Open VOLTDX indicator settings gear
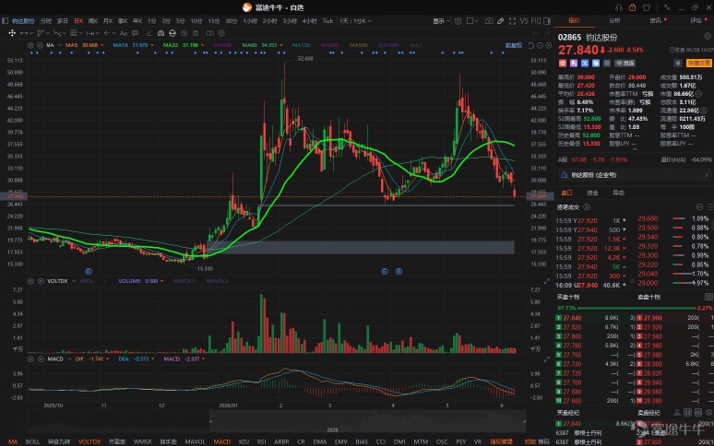Image resolution: width=714 pixels, height=446 pixels. coord(30,281)
